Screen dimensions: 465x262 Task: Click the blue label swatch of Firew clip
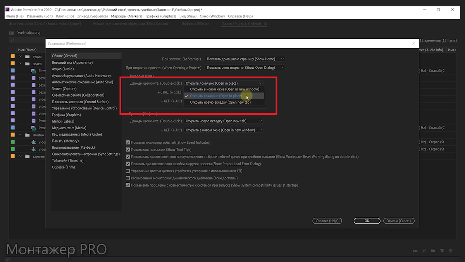click(13, 71)
